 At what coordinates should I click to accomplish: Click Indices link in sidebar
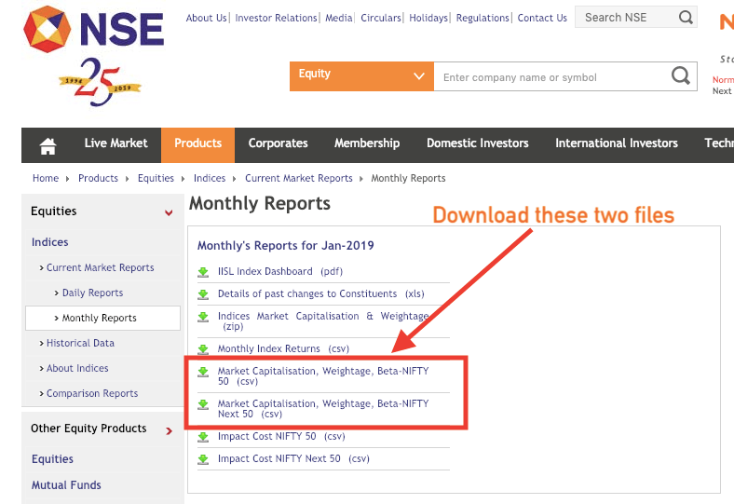[50, 242]
